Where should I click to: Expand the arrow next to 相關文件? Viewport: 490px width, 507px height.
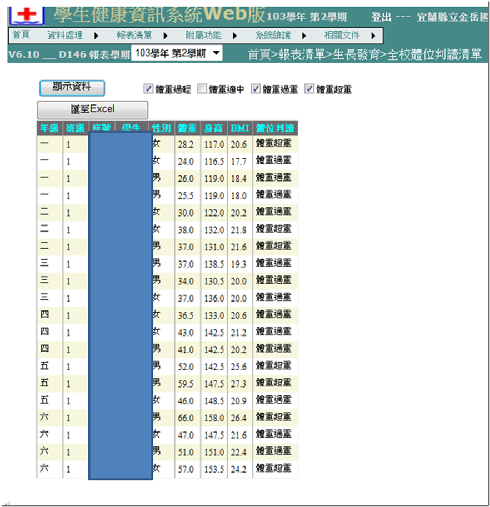(373, 36)
